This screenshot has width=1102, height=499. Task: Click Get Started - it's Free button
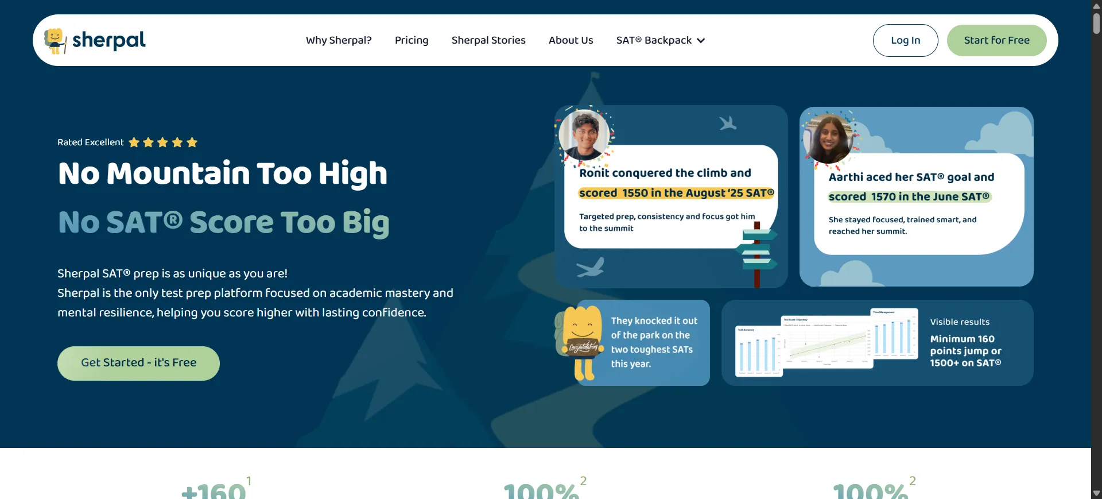[x=138, y=363]
